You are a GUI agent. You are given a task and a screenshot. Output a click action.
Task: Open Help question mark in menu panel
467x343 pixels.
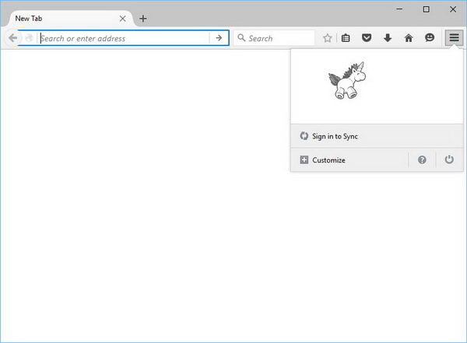422,159
